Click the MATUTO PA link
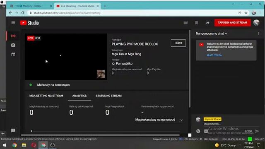 214,55
